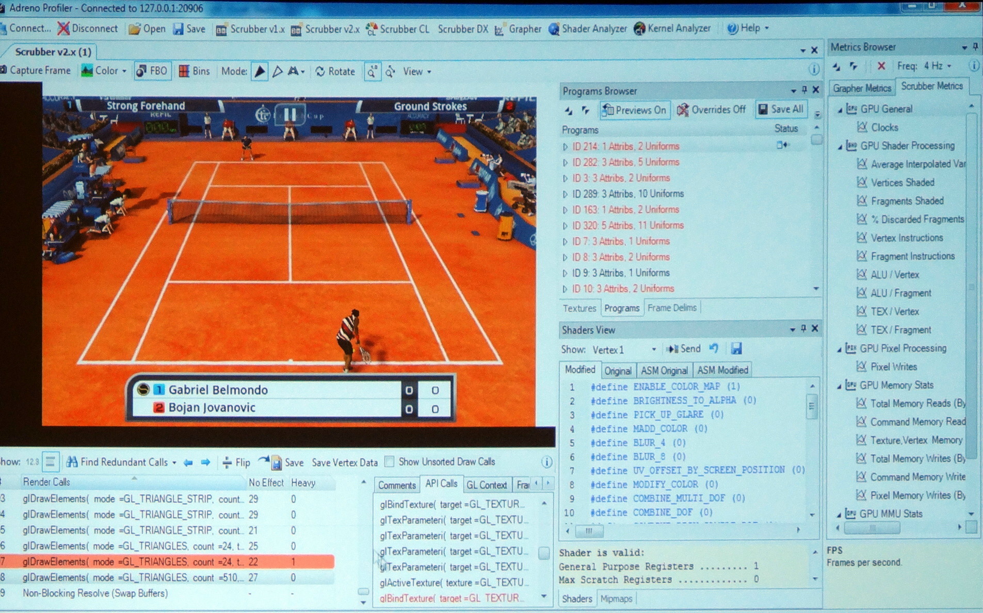Click Capture Frame button

tap(36, 70)
